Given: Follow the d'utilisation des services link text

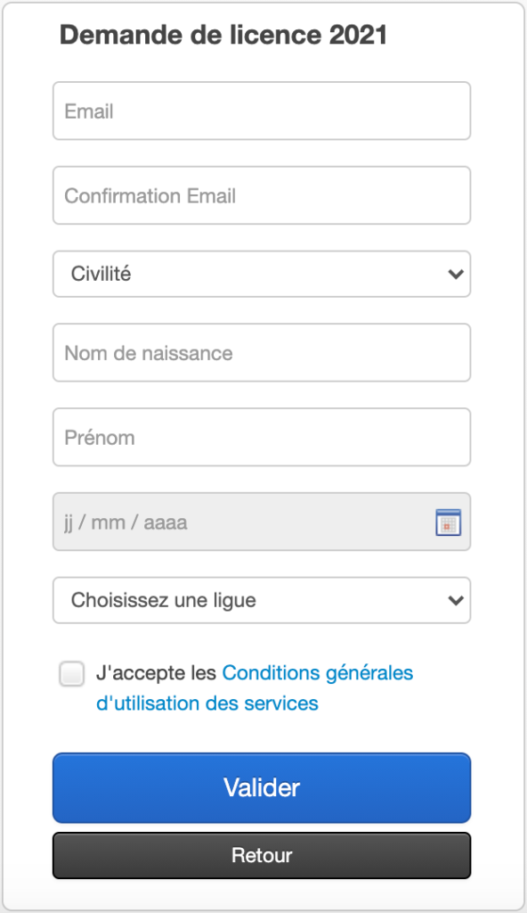Looking at the screenshot, I should [x=207, y=703].
